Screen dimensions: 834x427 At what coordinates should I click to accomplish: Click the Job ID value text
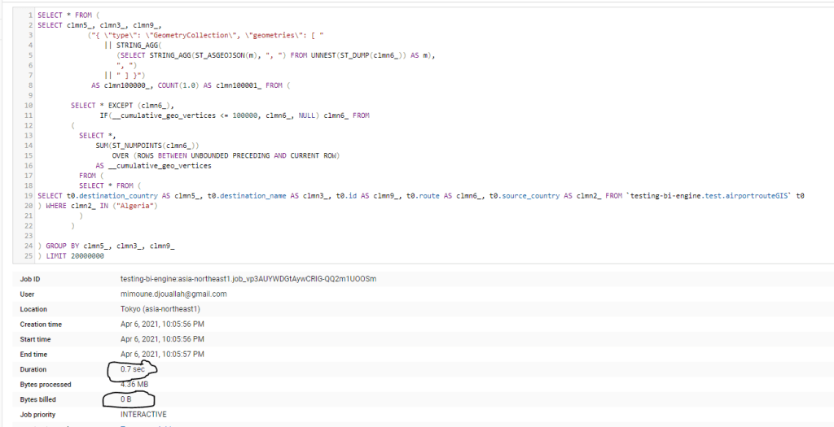[248, 279]
